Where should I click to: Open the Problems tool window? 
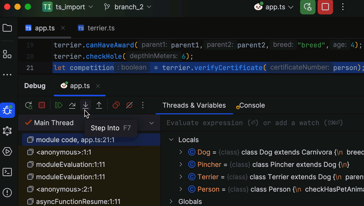point(7,193)
